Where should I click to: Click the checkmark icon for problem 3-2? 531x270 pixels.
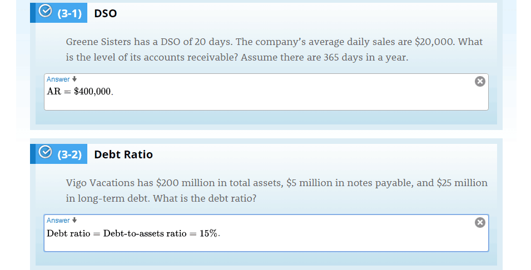tap(45, 152)
